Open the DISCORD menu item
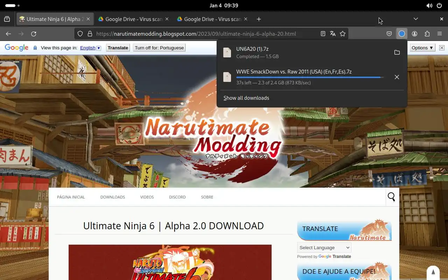This screenshot has height=280, width=448. (x=177, y=197)
